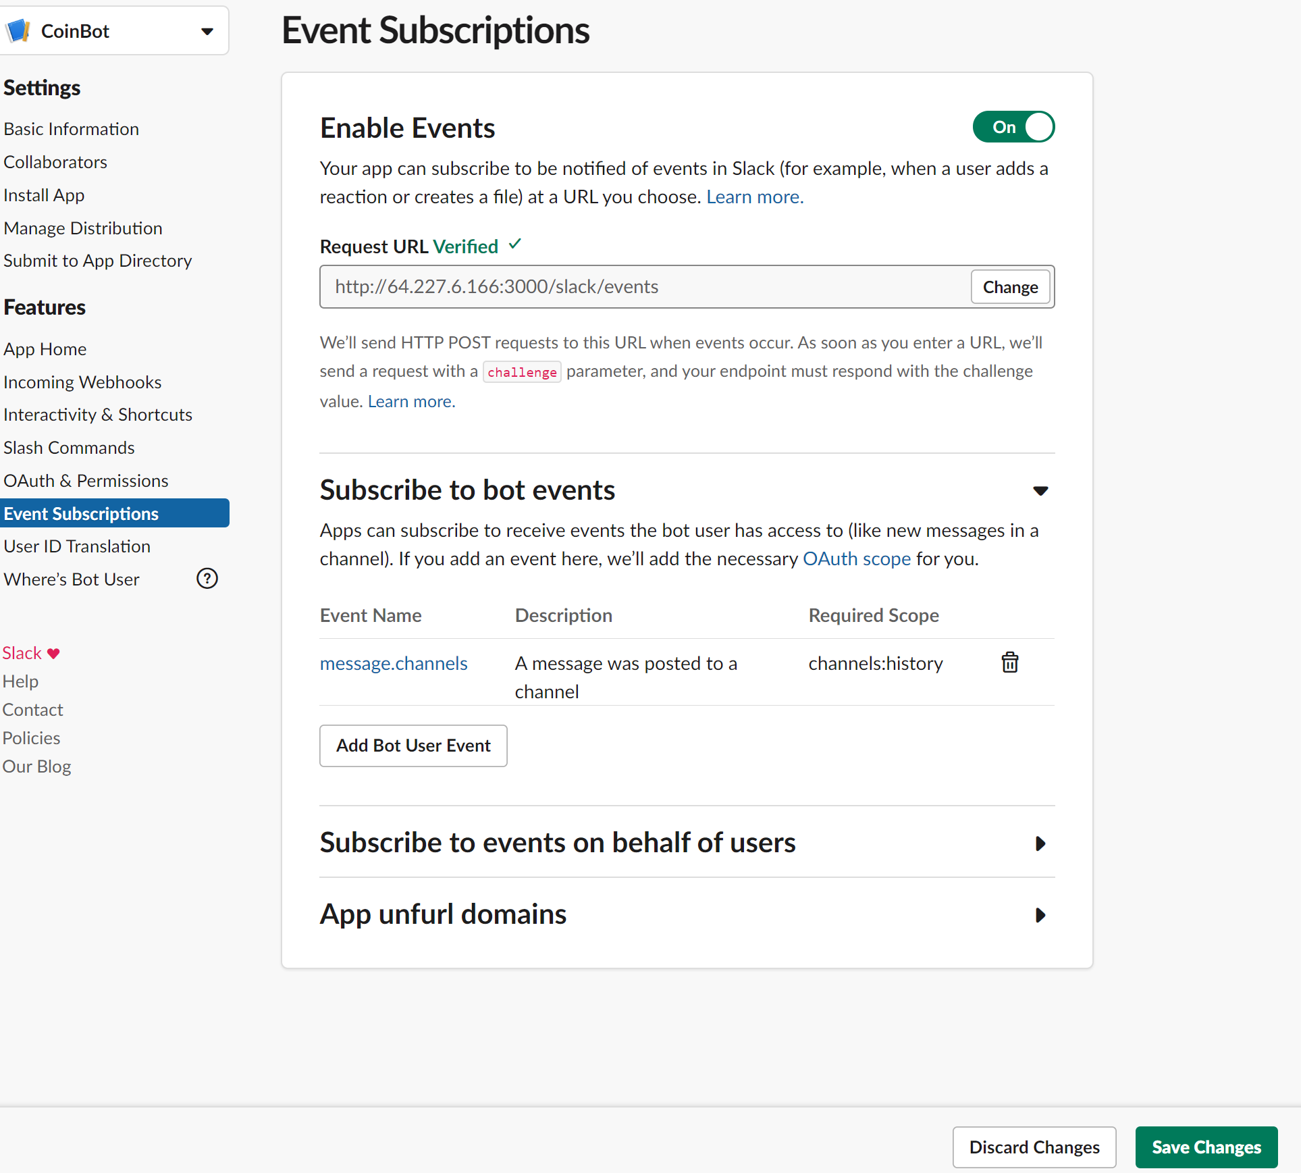Click the Change button for Request URL

pyautogui.click(x=1009, y=286)
